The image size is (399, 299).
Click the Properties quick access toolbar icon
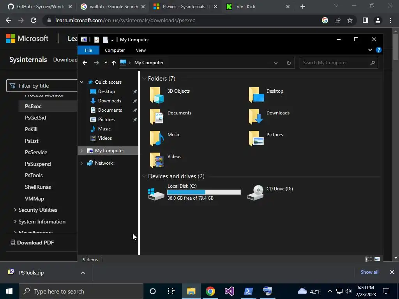pyautogui.click(x=97, y=40)
